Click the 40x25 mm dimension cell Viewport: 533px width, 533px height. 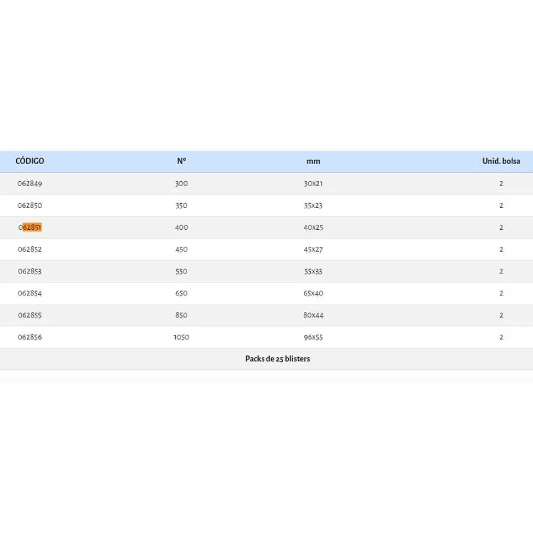[x=313, y=227]
